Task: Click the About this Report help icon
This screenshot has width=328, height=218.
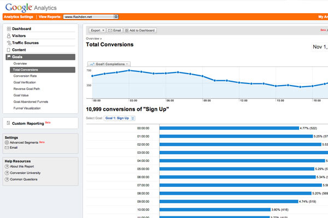Action: [x=7, y=166]
